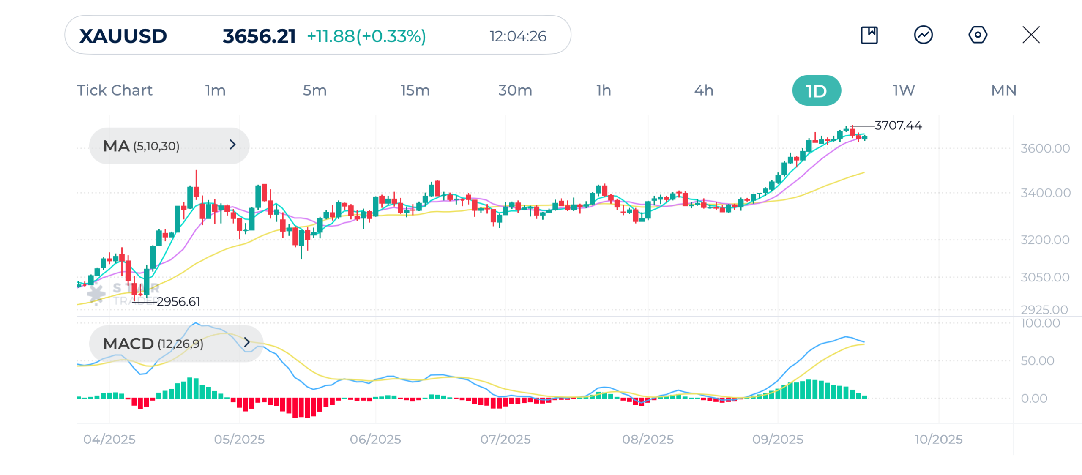Select the 15m timeframe
The image size is (1082, 475).
(415, 90)
